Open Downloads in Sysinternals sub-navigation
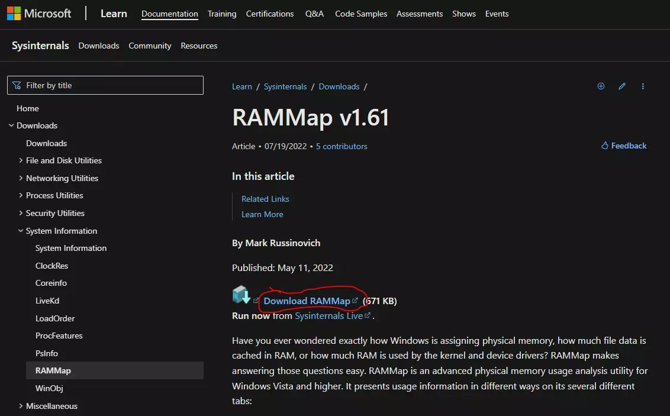The image size is (670, 416). pos(99,46)
